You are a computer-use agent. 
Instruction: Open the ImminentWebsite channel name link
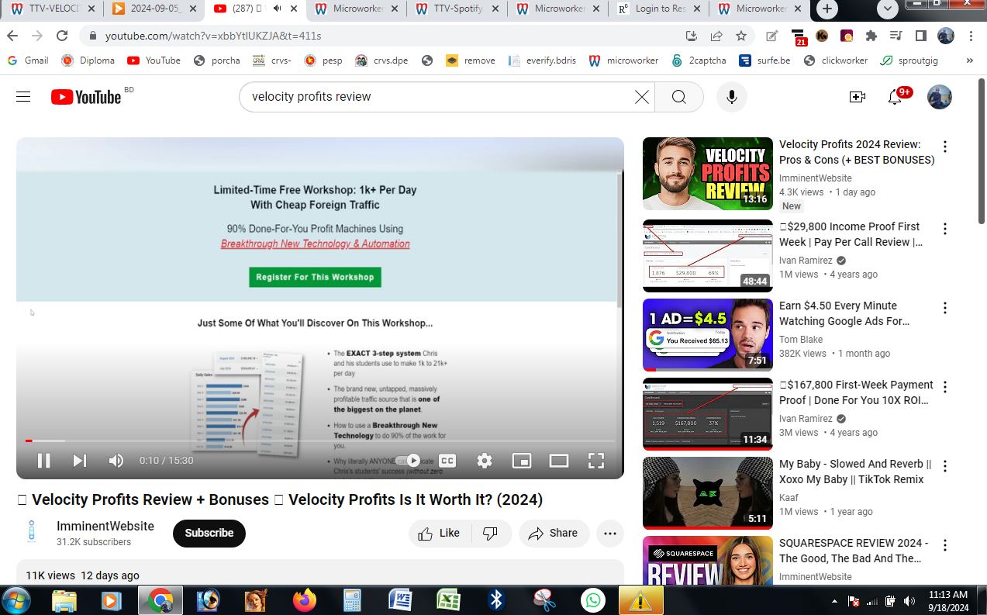coord(105,526)
